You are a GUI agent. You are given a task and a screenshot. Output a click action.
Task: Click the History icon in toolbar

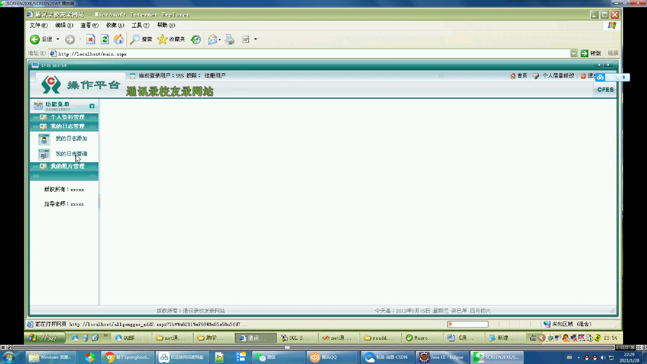196,39
